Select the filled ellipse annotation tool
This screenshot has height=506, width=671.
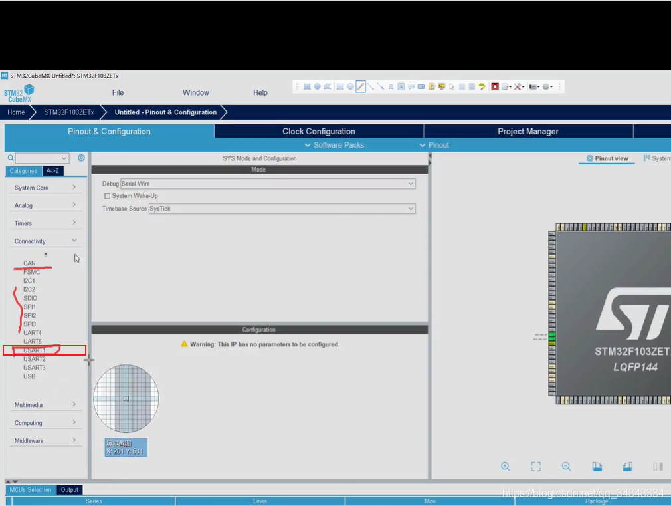pyautogui.click(x=317, y=86)
